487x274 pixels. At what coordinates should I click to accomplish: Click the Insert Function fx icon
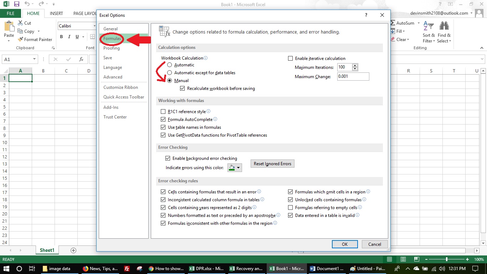pos(81,59)
